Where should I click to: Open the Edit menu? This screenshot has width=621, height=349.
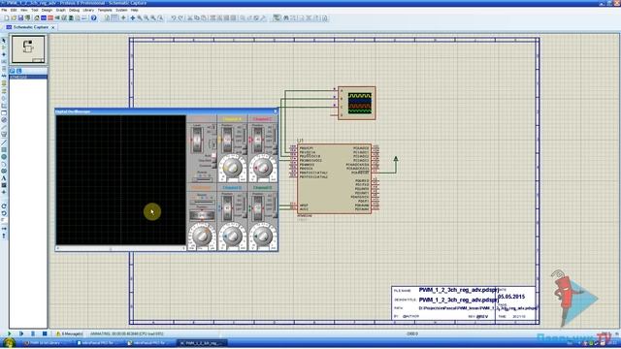[x=14, y=10]
